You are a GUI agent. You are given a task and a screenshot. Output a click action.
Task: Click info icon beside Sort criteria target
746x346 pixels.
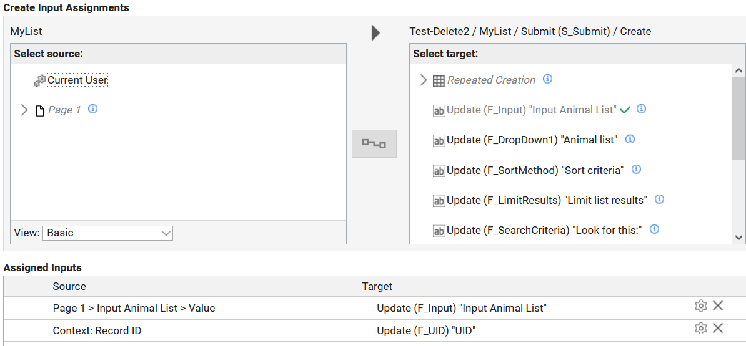(x=636, y=169)
